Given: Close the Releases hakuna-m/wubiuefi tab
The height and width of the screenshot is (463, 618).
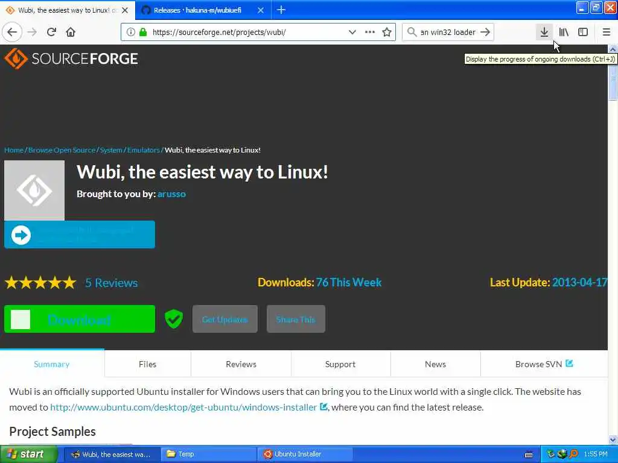Looking at the screenshot, I should click(261, 10).
